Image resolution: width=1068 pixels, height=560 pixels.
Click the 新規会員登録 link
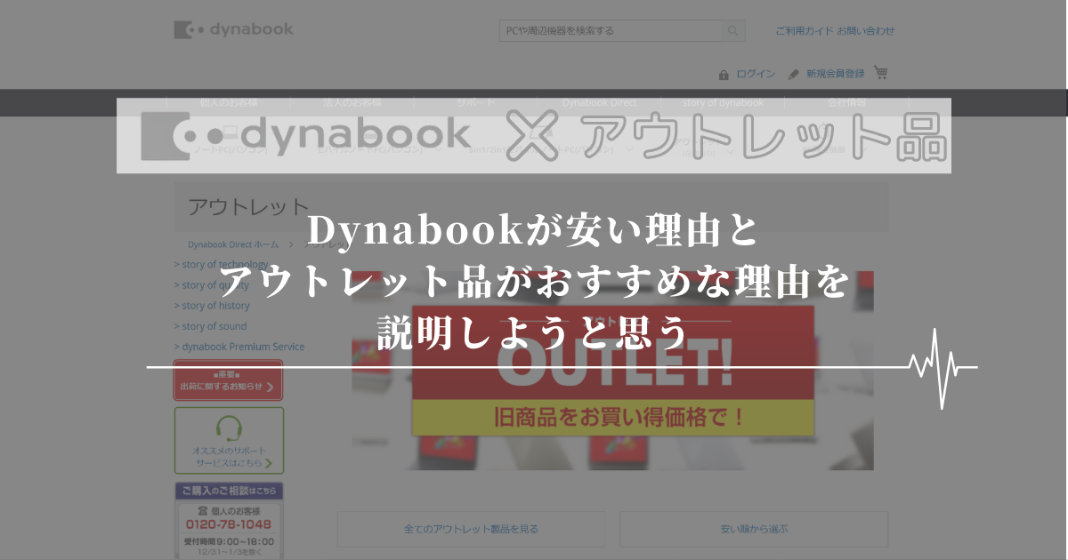835,74
